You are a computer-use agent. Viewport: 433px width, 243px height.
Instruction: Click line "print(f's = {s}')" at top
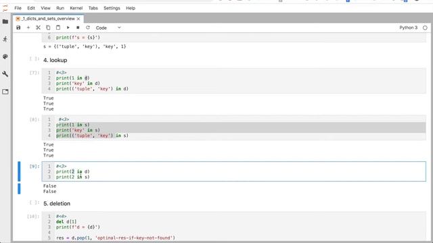pyautogui.click(x=78, y=38)
